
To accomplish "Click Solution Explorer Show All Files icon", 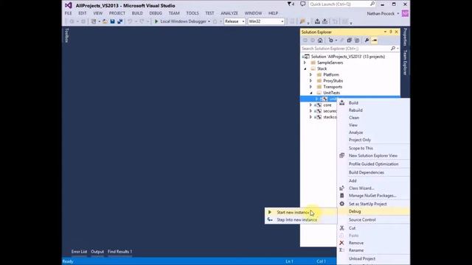I will click(x=357, y=40).
